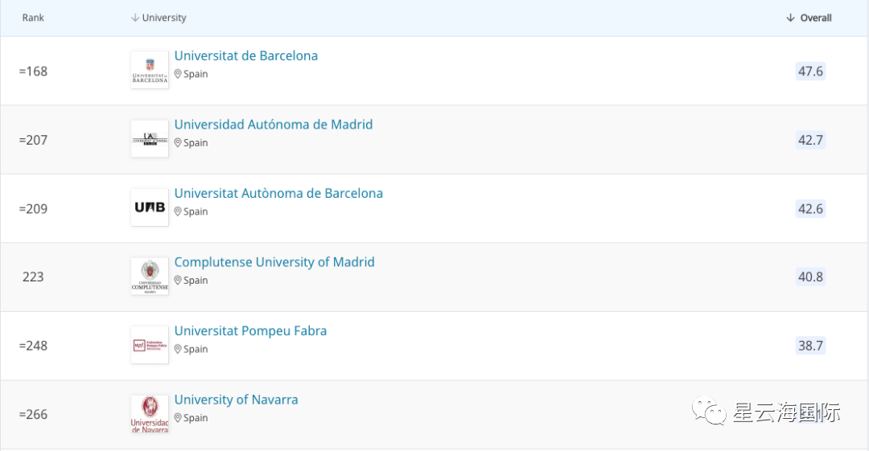Open the Universidad Autónoma de Madrid link
The width and height of the screenshot is (869, 451).
(x=274, y=125)
